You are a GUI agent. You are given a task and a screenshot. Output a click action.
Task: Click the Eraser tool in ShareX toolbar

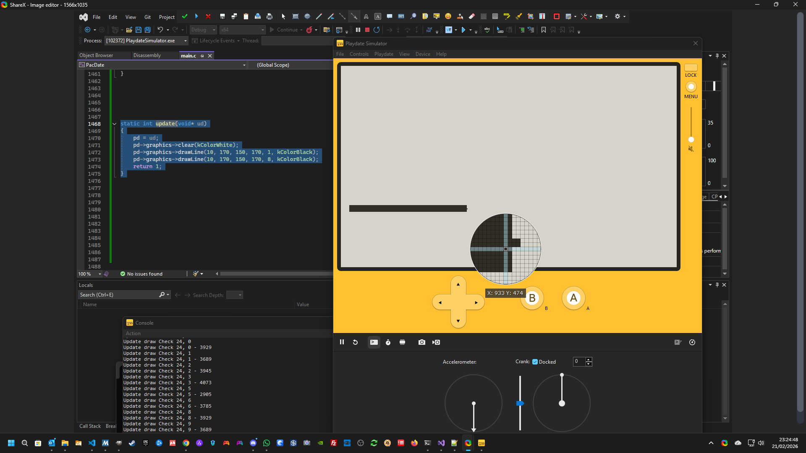coord(472,16)
